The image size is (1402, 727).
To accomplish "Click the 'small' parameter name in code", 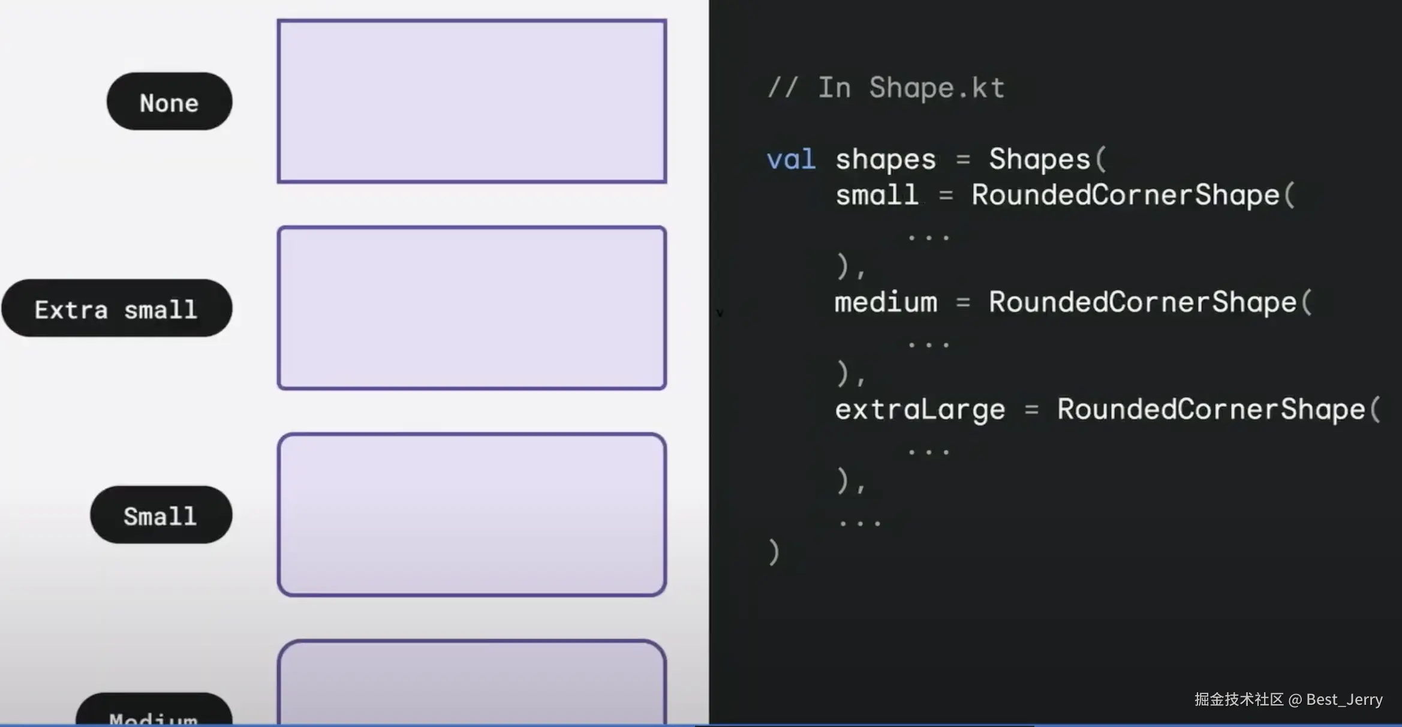I will (x=877, y=196).
